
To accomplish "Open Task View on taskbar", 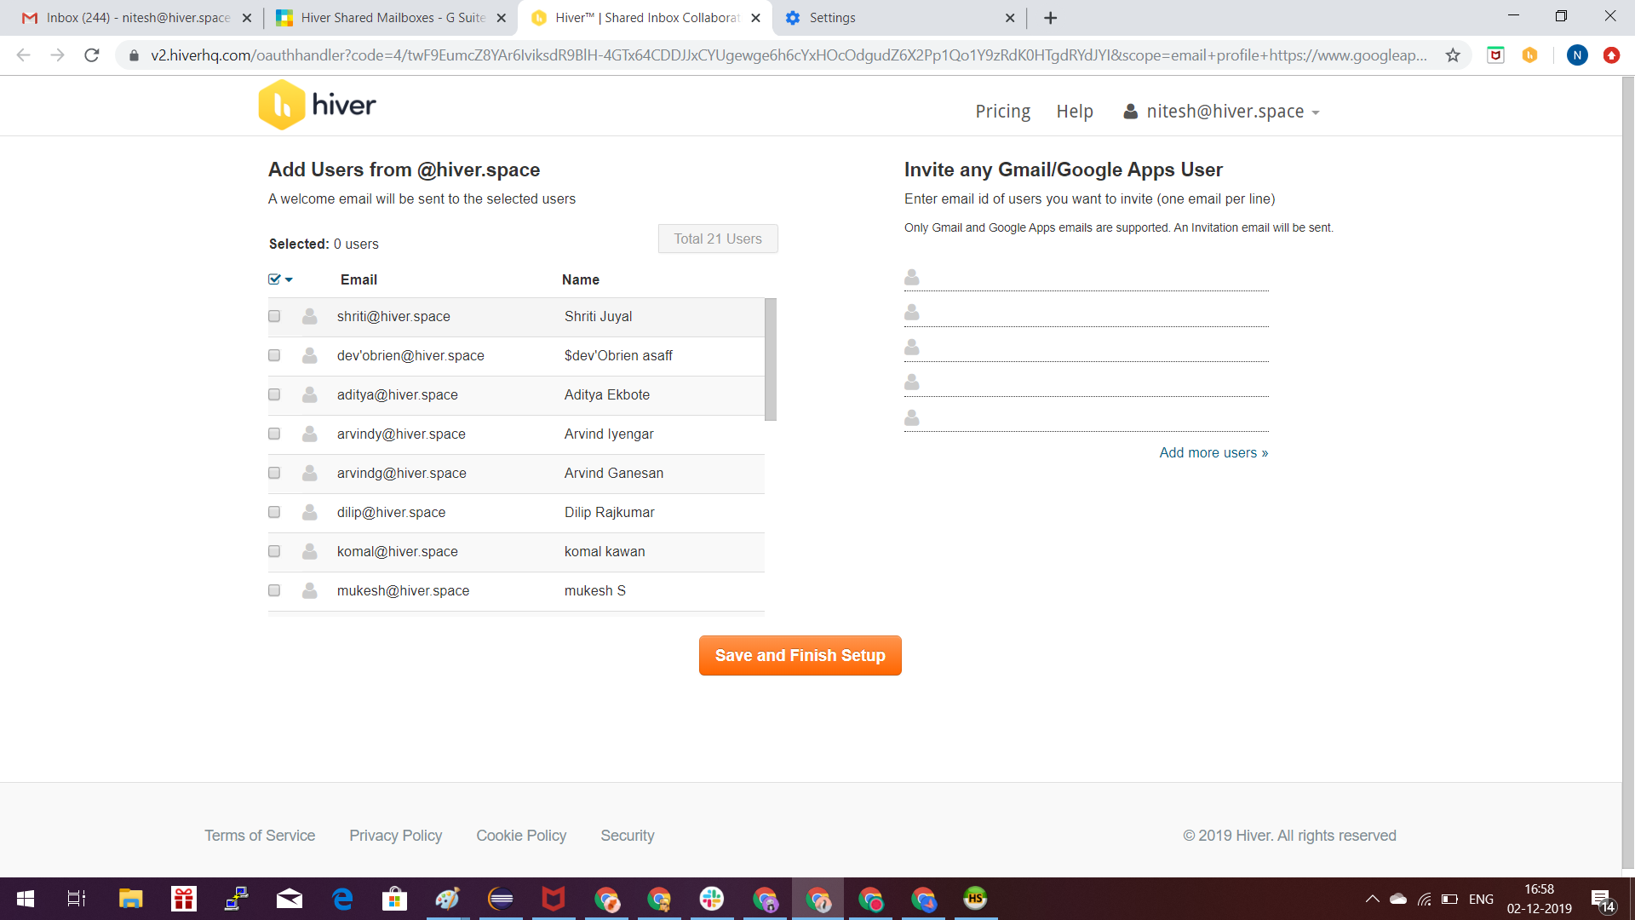I will [x=77, y=899].
